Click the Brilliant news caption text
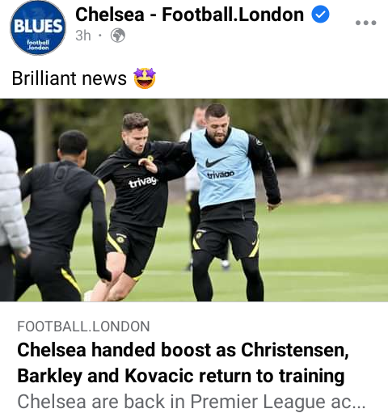388x413 pixels. pyautogui.click(x=70, y=78)
